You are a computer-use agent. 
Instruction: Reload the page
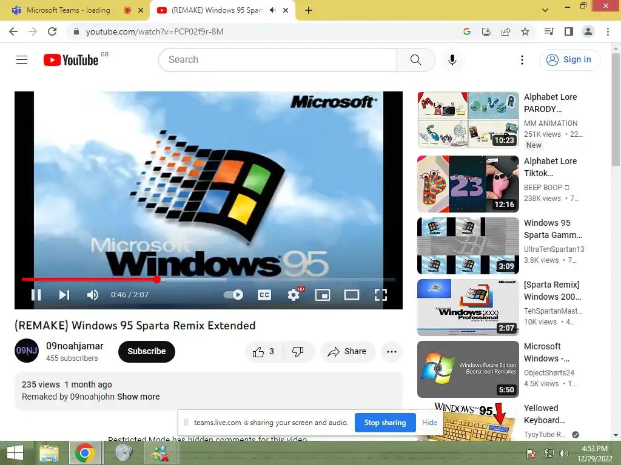point(52,31)
